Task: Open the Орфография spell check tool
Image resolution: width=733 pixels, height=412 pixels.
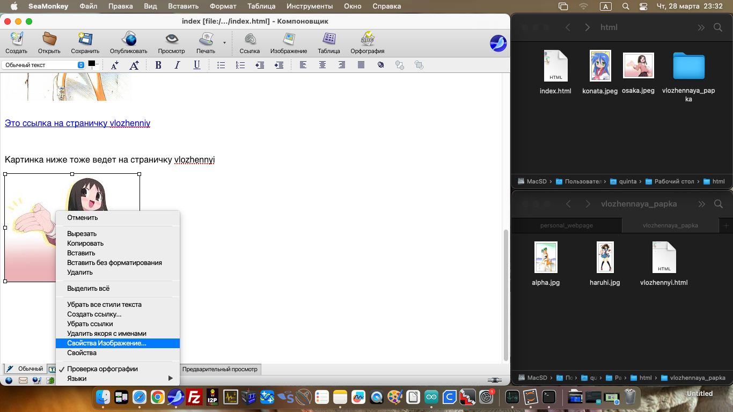Action: point(367,43)
